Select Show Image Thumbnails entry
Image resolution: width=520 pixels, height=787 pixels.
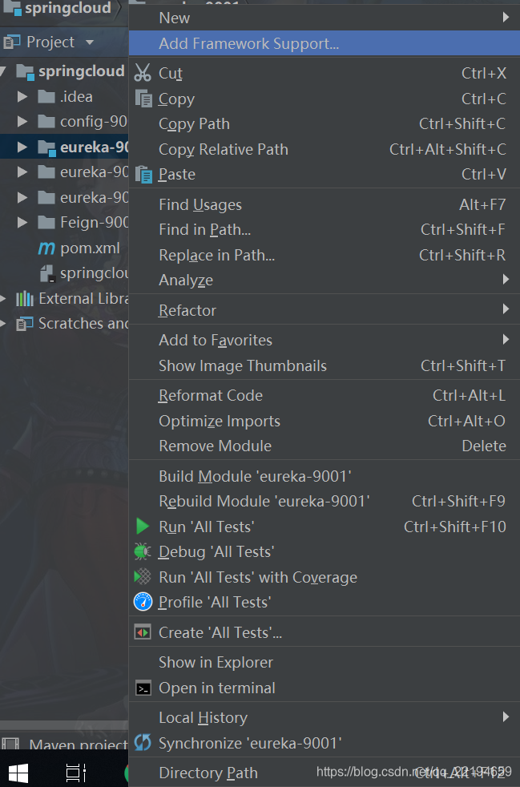[324, 366]
